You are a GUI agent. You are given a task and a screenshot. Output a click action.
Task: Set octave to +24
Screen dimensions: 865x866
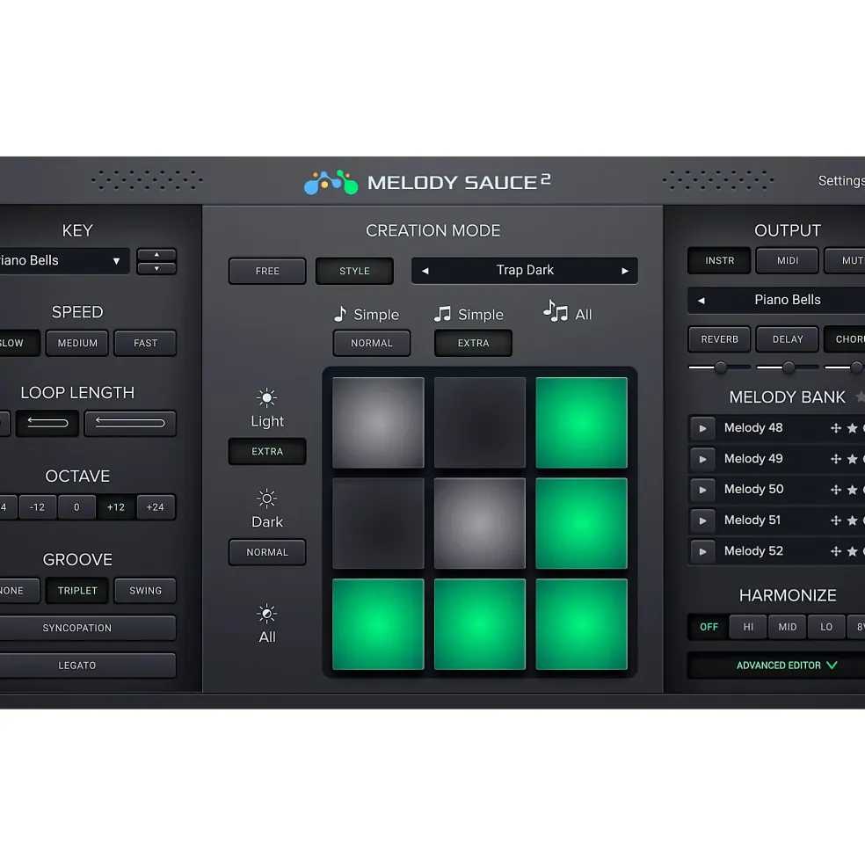click(156, 507)
